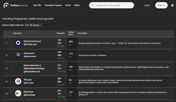Open Coins navigation item
Image resolution: width=176 pixels, height=102 pixels.
coord(68,5)
